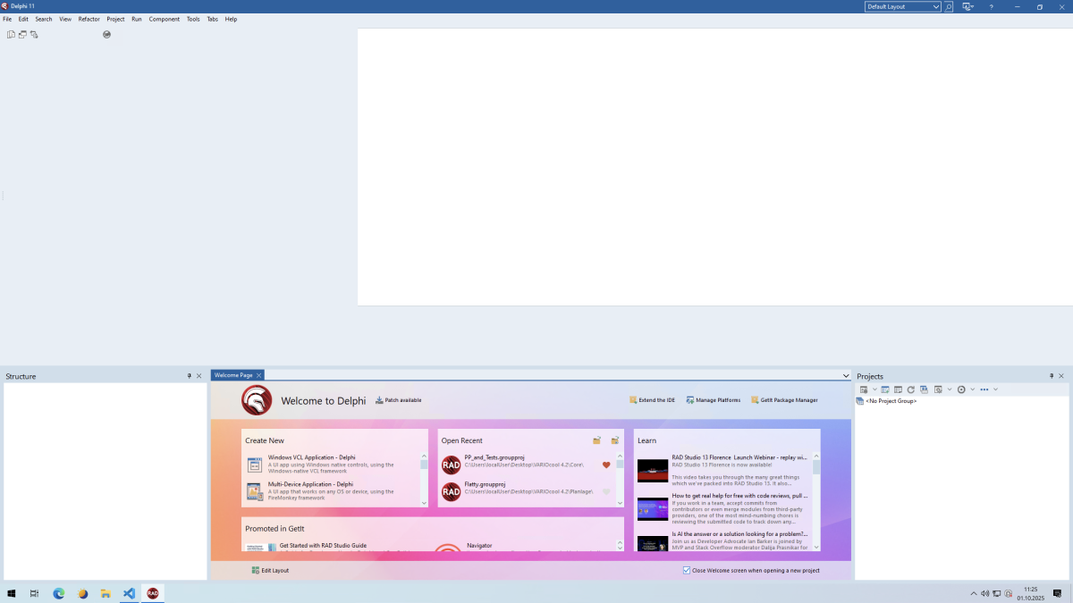The image size is (1073, 603).
Task: Open the IDE search magnifier icon
Action: coord(948,7)
